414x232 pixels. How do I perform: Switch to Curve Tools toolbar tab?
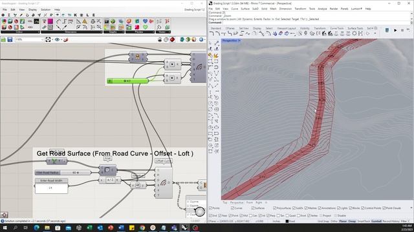337,28
